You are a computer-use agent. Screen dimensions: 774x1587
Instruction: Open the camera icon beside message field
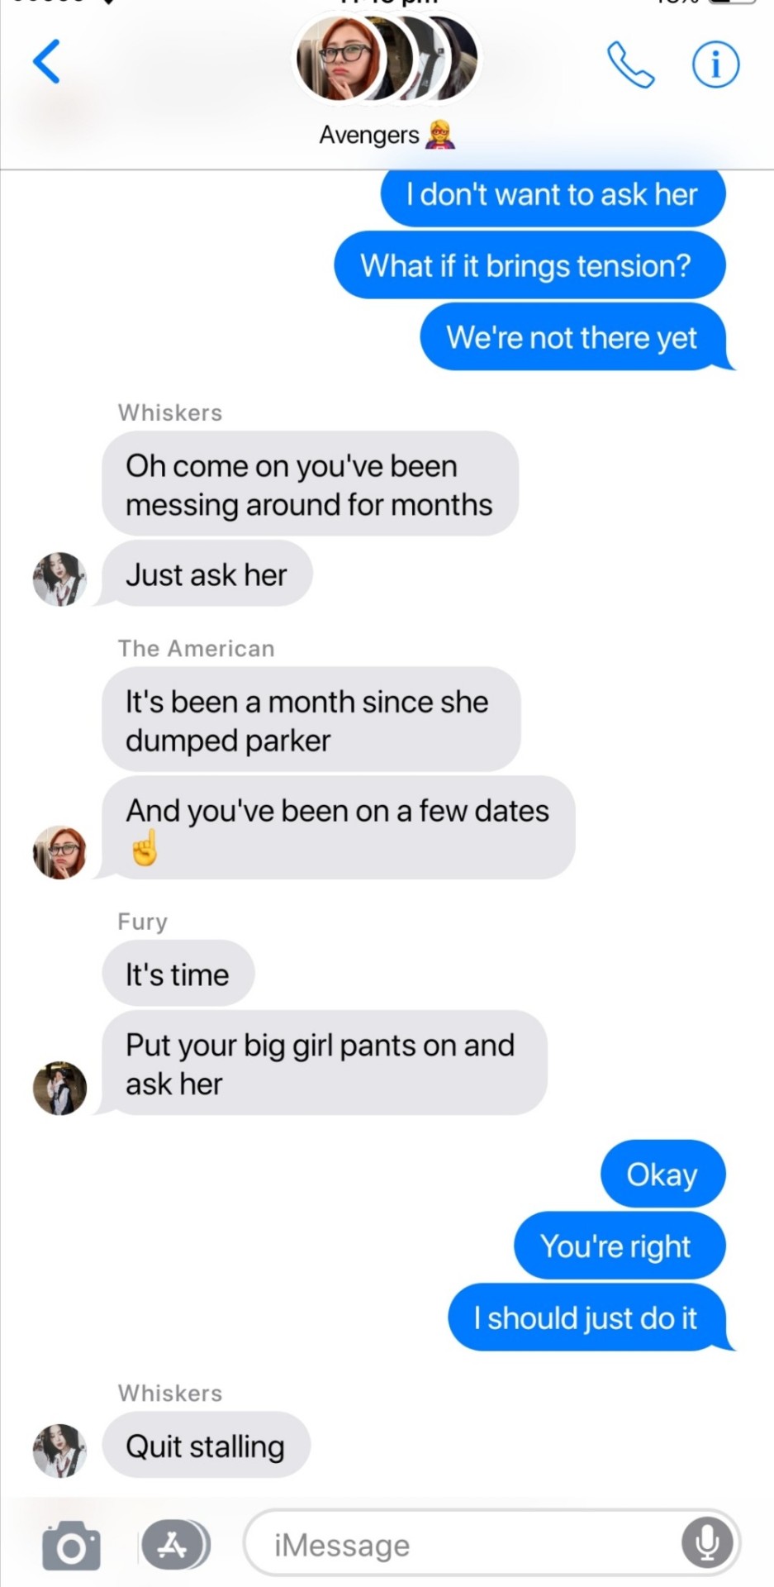pyautogui.click(x=71, y=1545)
